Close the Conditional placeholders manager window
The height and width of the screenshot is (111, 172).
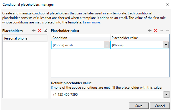click(167, 4)
